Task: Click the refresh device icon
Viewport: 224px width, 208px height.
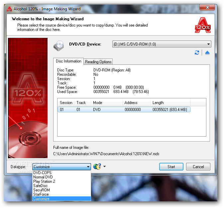Action: tap(197, 52)
